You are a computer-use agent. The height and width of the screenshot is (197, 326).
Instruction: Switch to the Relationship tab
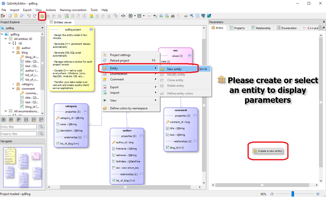261,28
